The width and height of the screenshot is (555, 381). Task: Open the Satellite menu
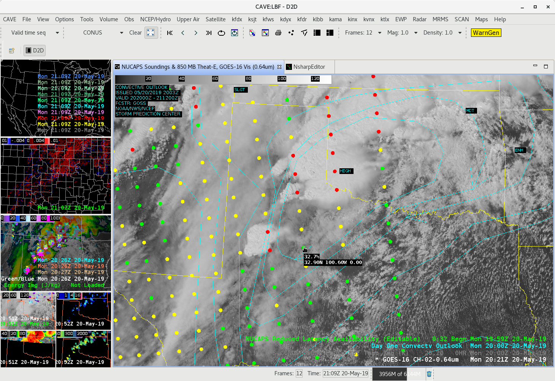pos(215,19)
